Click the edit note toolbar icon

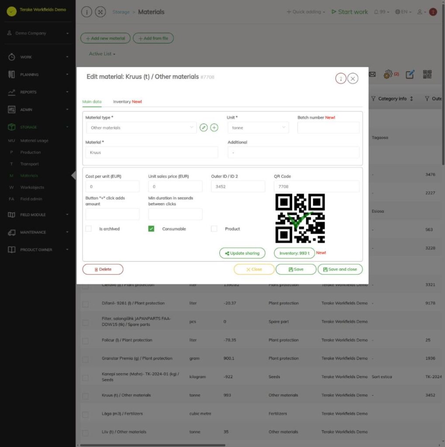(410, 74)
